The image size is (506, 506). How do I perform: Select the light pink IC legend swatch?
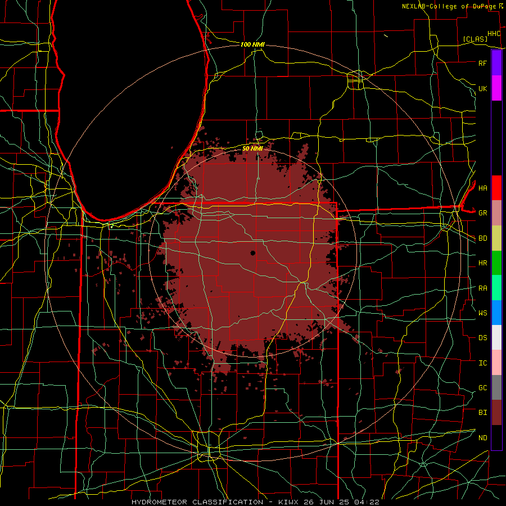[x=496, y=363]
